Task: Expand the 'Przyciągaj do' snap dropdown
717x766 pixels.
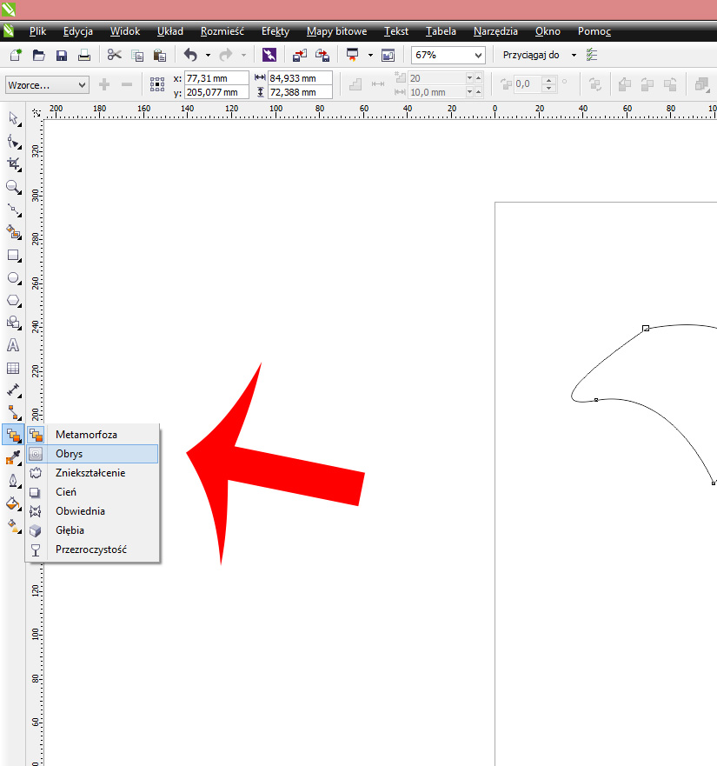Action: (x=574, y=55)
